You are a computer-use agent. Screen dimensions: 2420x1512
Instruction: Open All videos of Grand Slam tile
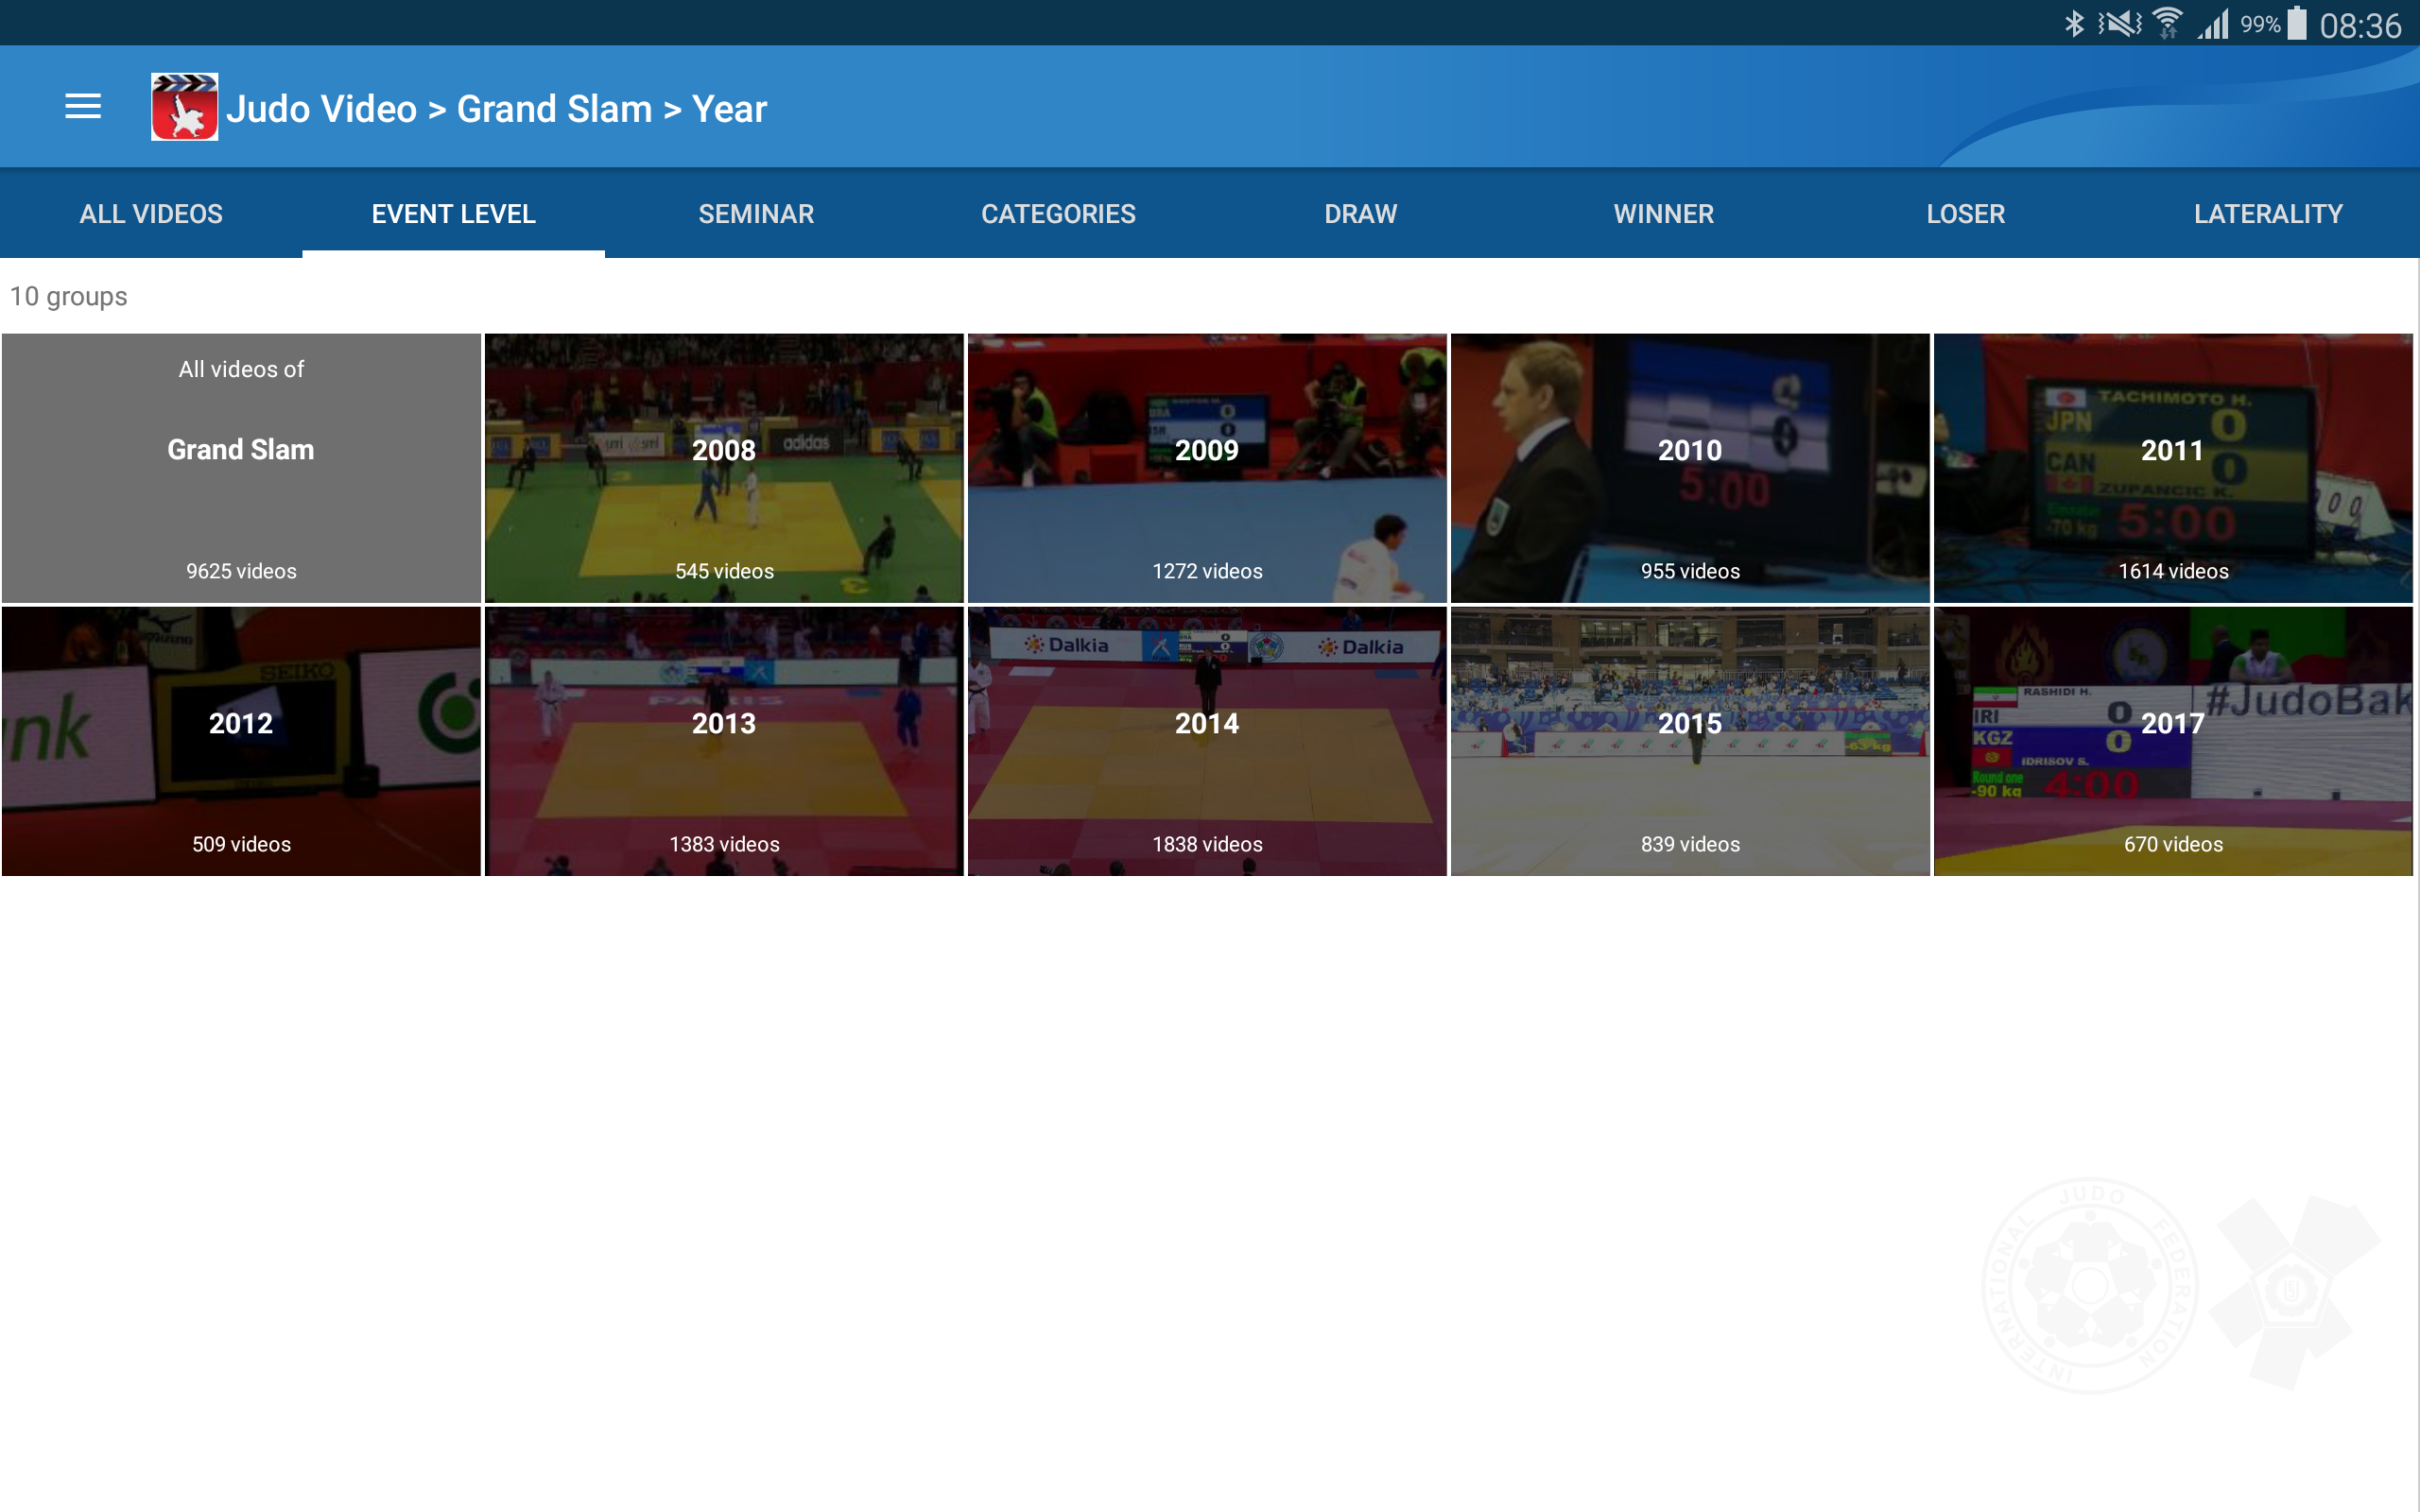tap(241, 468)
